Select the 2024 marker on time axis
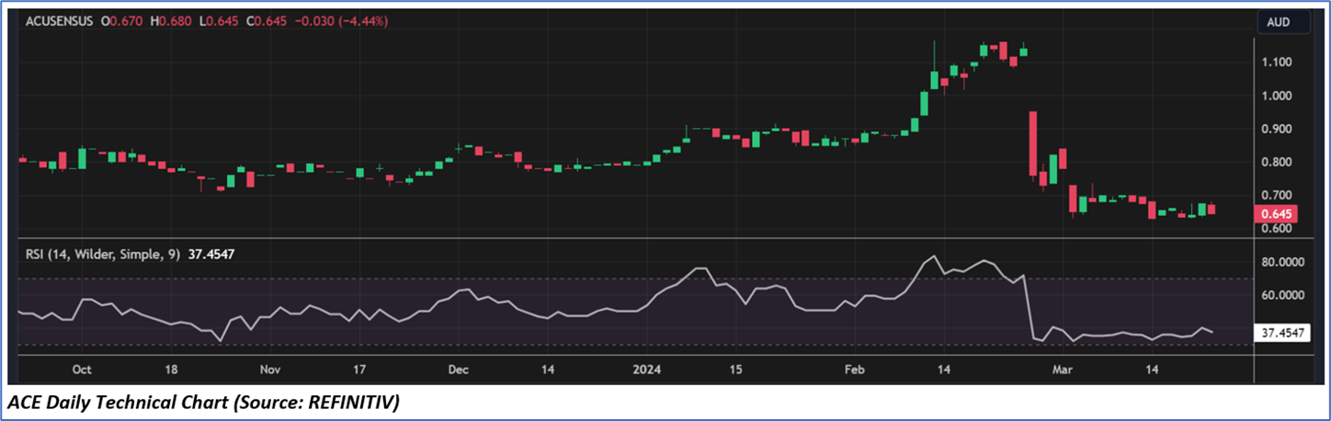The width and height of the screenshot is (1331, 421). coord(647,370)
